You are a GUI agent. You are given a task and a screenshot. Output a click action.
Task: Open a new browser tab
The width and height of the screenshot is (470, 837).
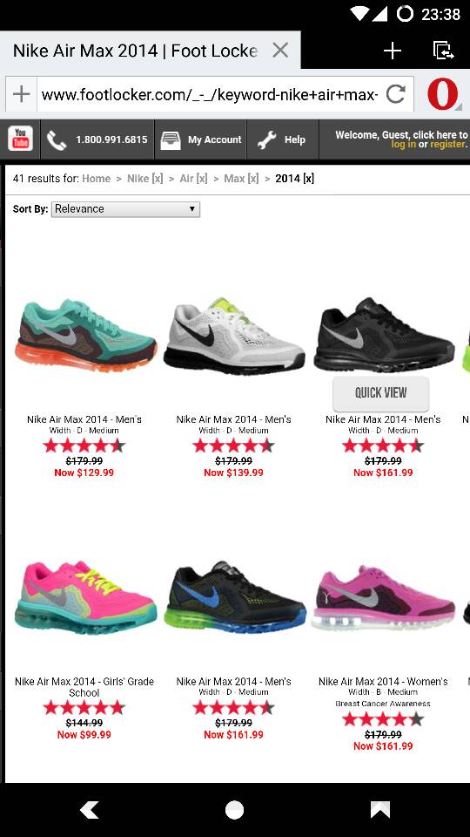pos(393,51)
